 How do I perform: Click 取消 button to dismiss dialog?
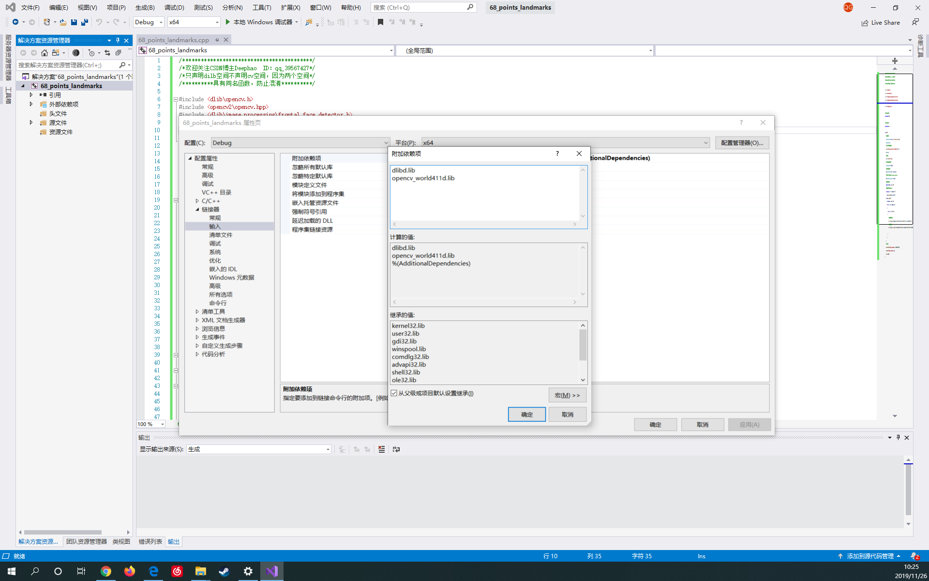click(567, 414)
